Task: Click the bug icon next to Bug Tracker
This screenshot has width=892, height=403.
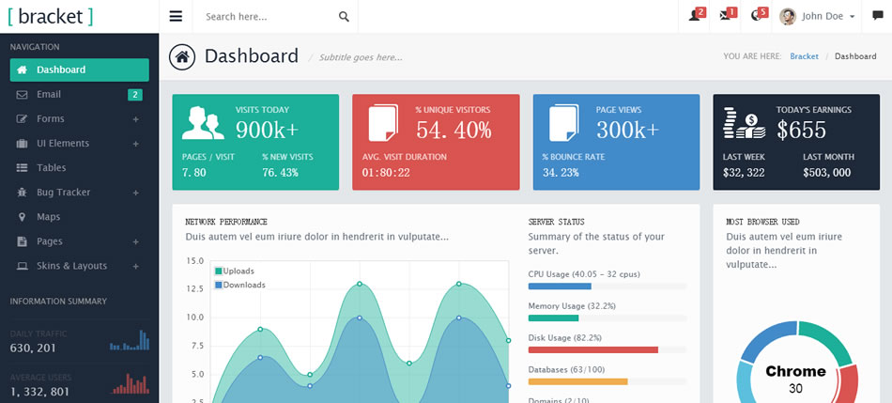Action: 23,193
